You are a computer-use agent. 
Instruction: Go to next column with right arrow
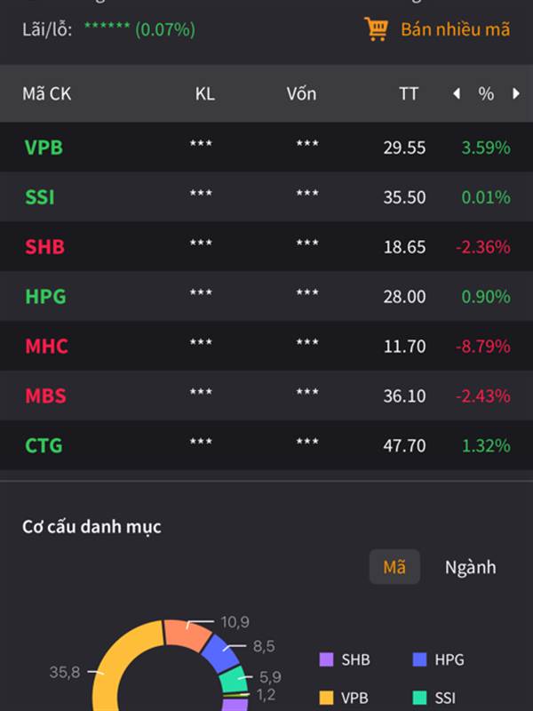pyautogui.click(x=516, y=93)
